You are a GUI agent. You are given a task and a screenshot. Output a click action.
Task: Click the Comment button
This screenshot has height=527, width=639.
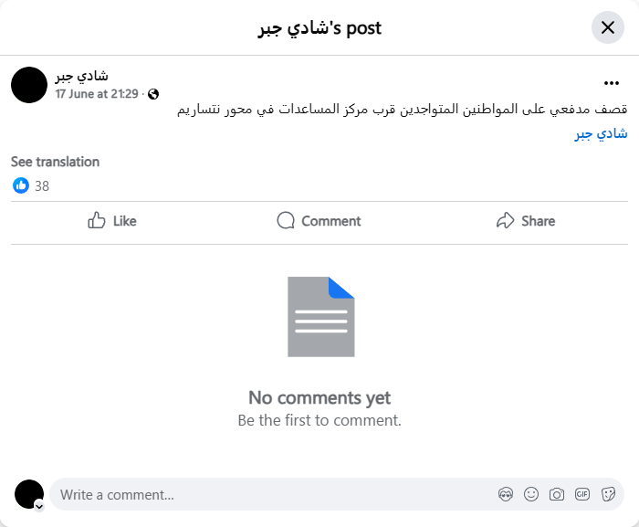click(319, 221)
